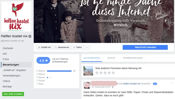Rate three stars in review box
This screenshot has width=175, height=99.
pyautogui.click(x=105, y=73)
